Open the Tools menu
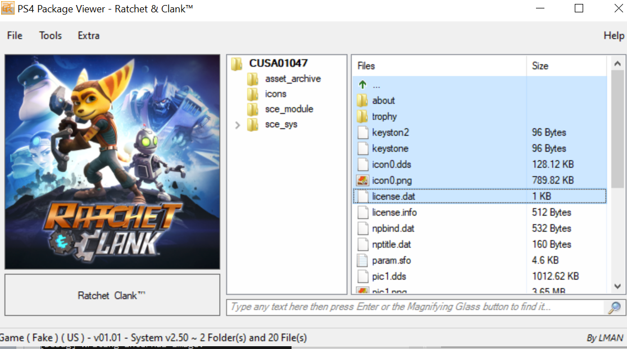The height and width of the screenshot is (349, 627). [x=51, y=35]
